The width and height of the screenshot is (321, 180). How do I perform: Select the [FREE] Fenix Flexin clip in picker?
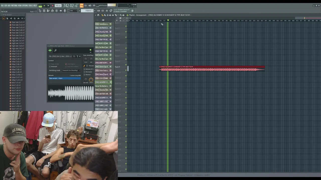[103, 70]
